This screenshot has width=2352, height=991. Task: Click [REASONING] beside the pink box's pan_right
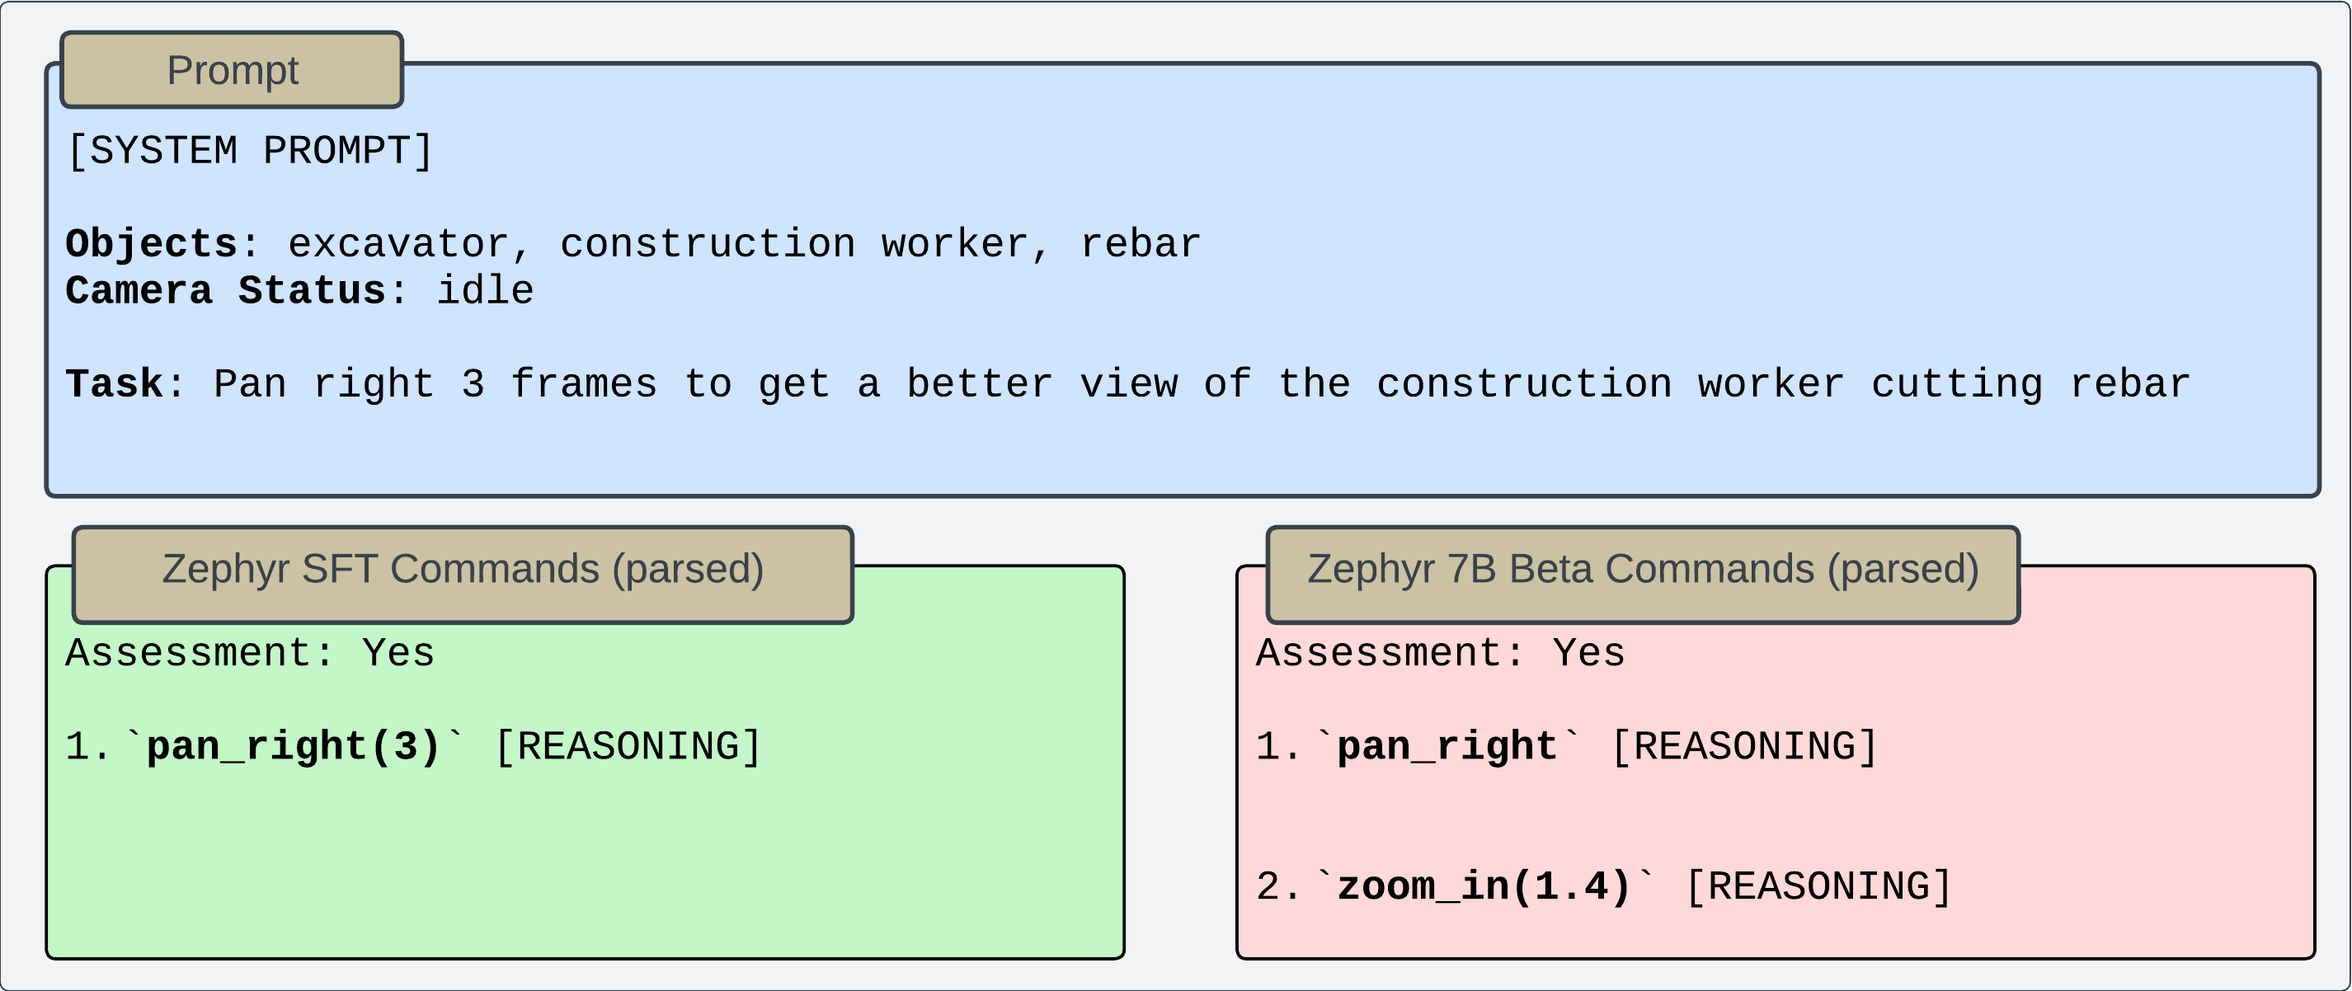pos(1745,747)
